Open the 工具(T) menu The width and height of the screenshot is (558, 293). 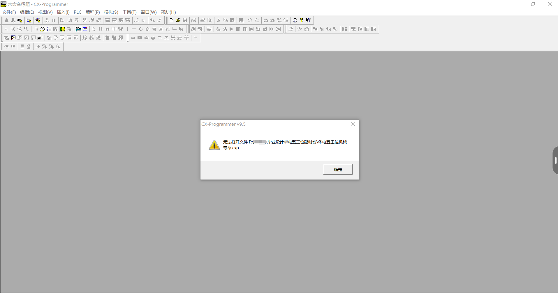129,12
